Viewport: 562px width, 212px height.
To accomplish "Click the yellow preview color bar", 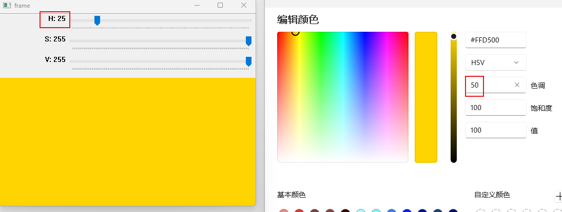I will pos(426,97).
